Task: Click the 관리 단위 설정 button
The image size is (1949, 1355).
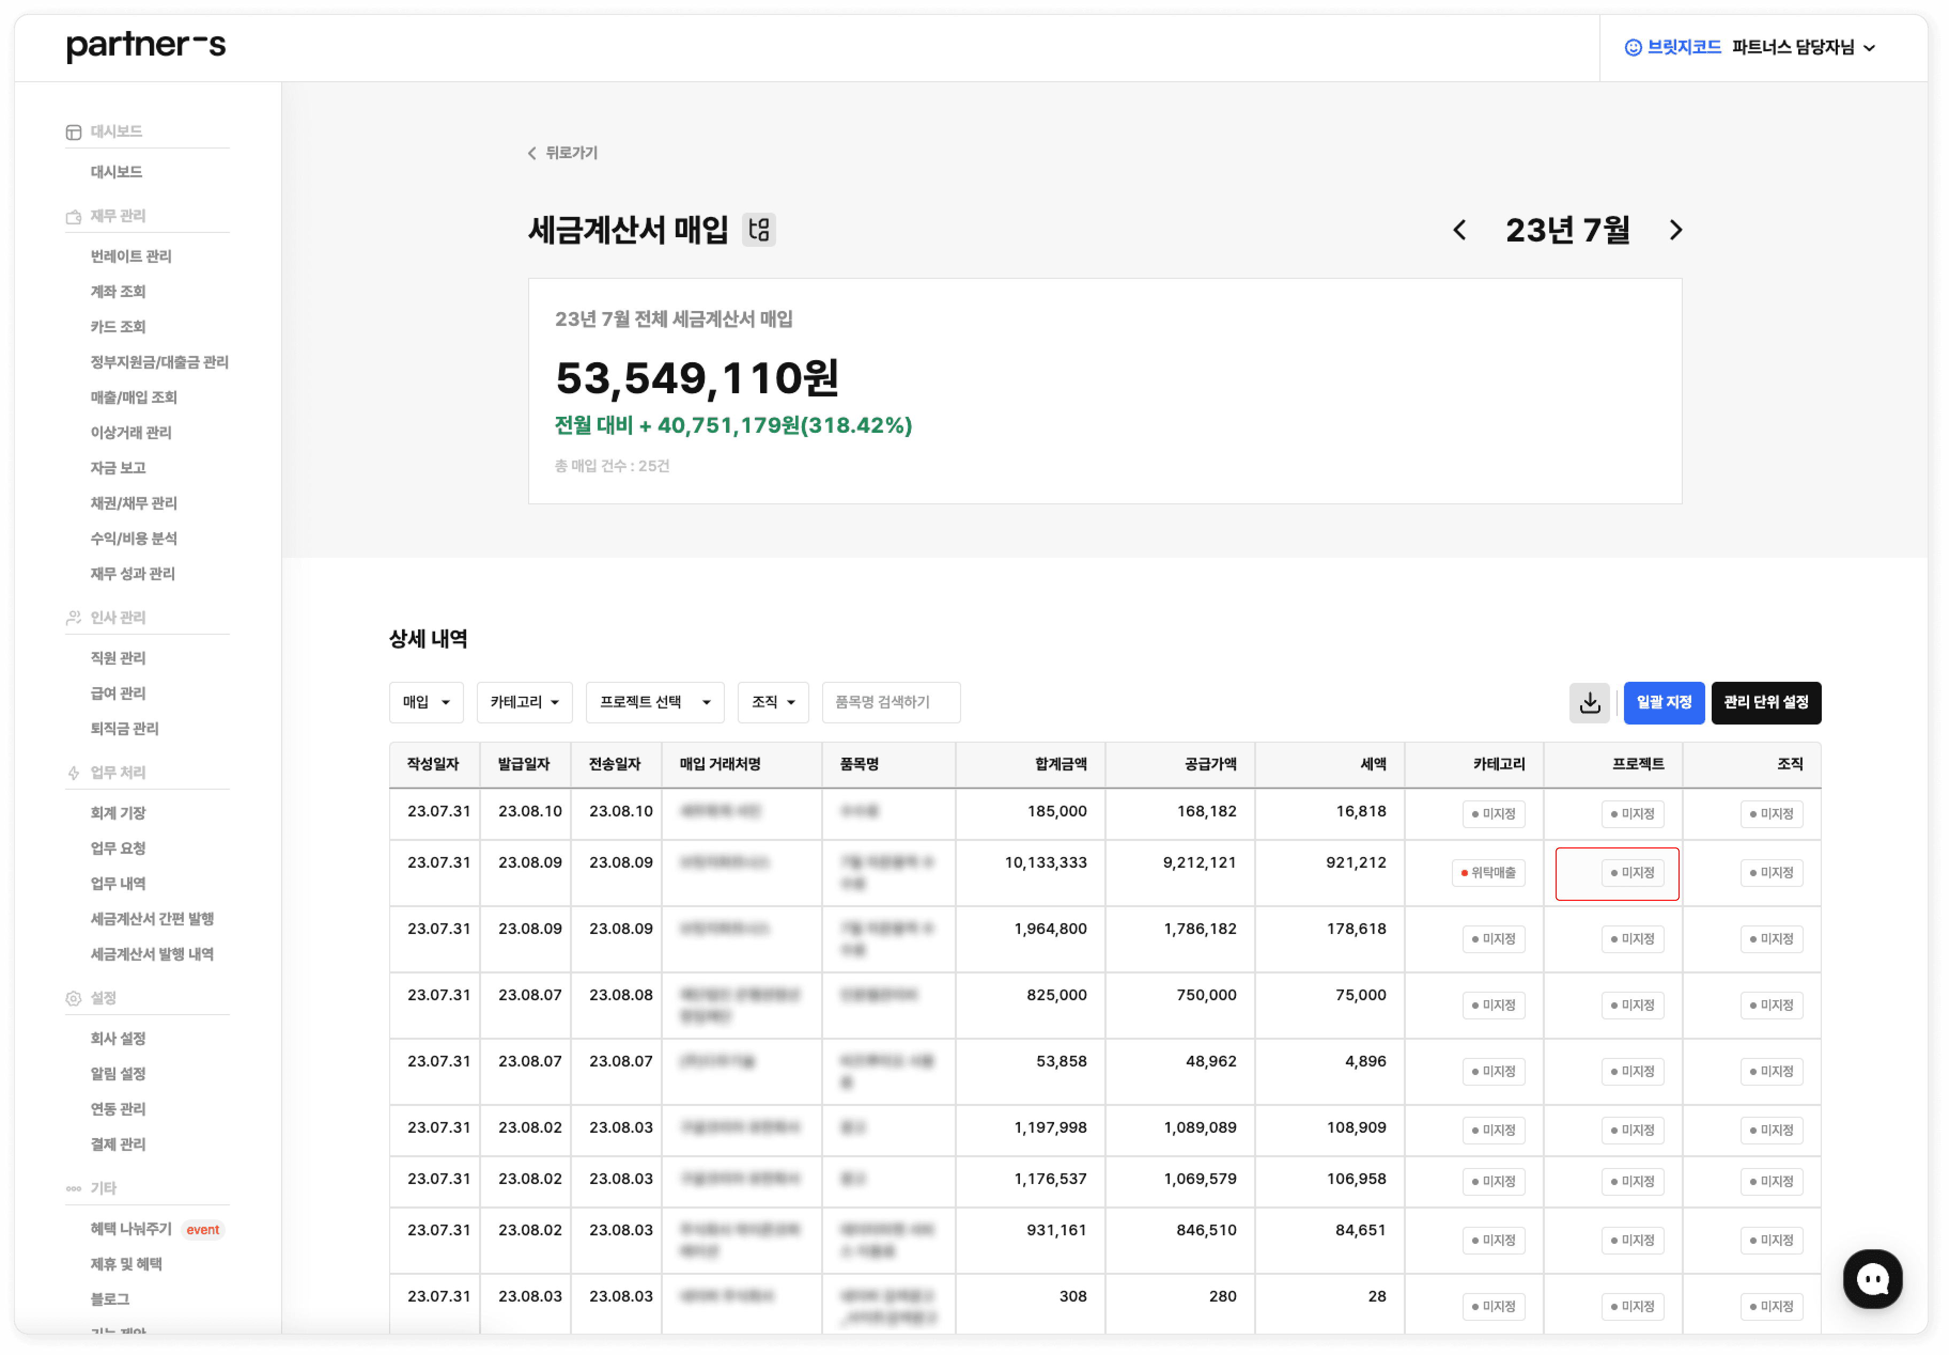Action: click(1766, 703)
